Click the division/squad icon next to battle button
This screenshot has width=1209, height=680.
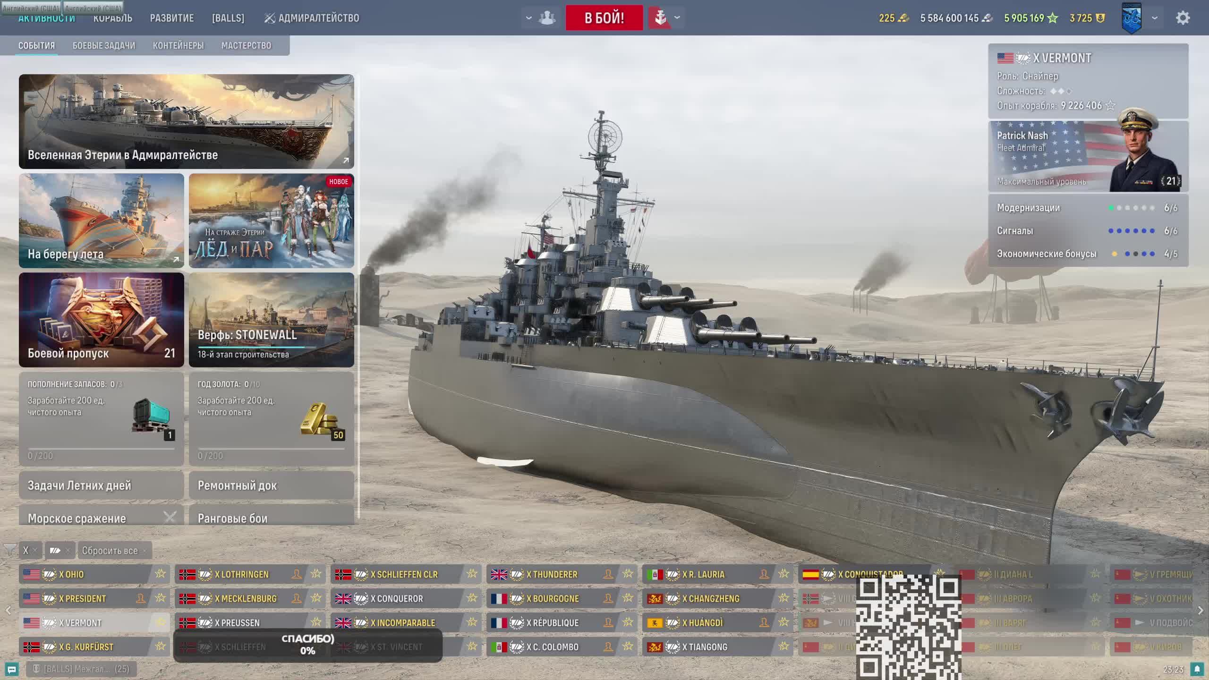(x=547, y=18)
